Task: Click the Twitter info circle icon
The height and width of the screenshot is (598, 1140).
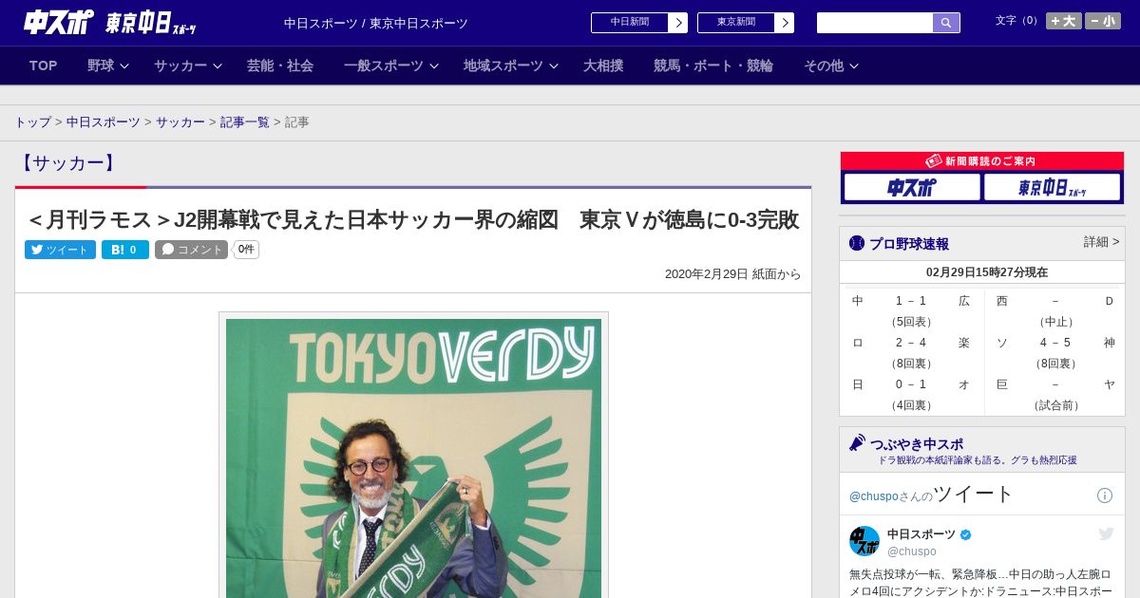Action: (x=1105, y=495)
